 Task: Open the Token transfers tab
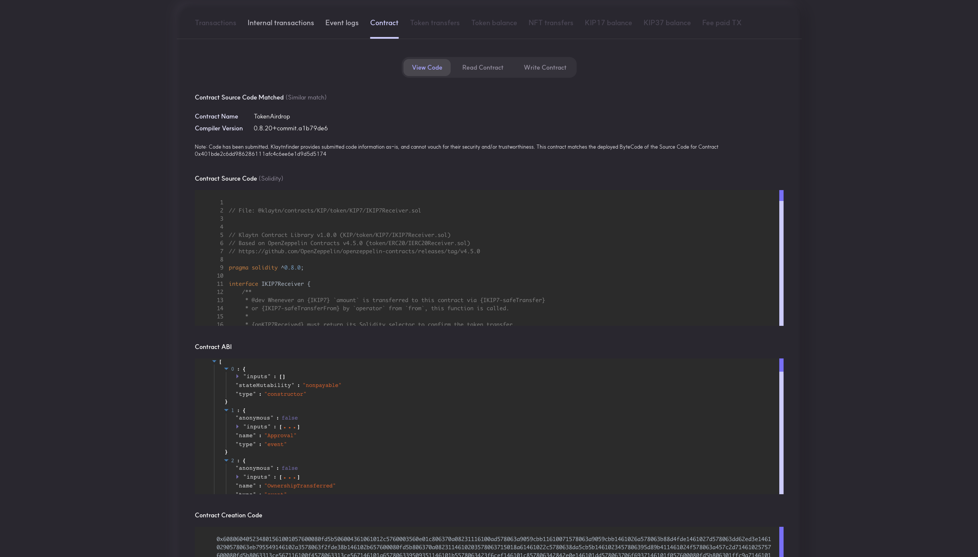[x=435, y=23]
